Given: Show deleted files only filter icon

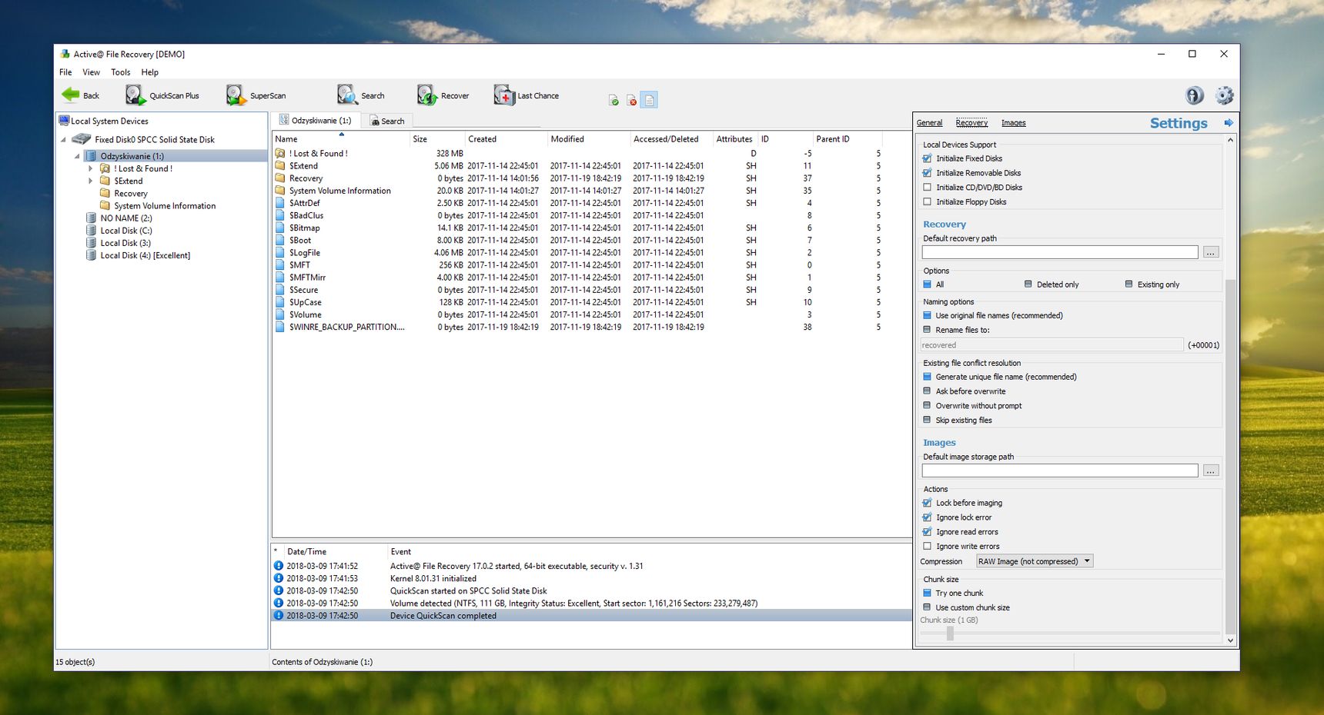Looking at the screenshot, I should click(631, 100).
